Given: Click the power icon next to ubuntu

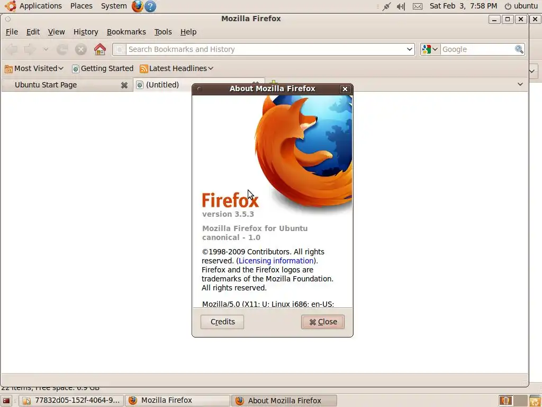Looking at the screenshot, I should point(508,6).
